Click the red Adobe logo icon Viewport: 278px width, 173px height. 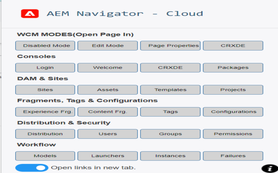[30, 13]
